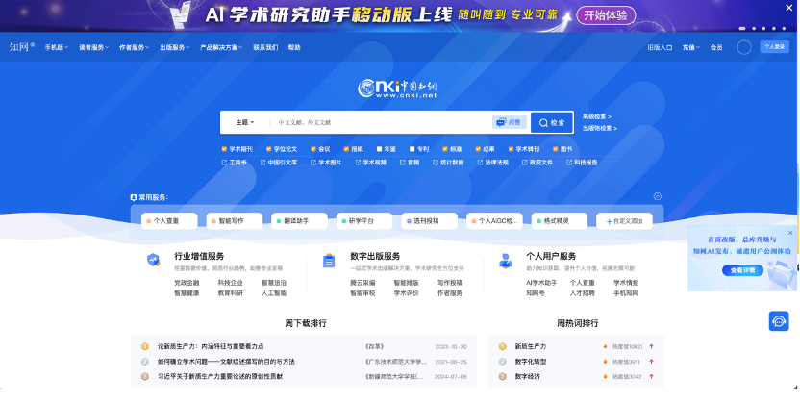Open the 个人查重 service
This screenshot has height=404, width=800.
click(x=169, y=221)
